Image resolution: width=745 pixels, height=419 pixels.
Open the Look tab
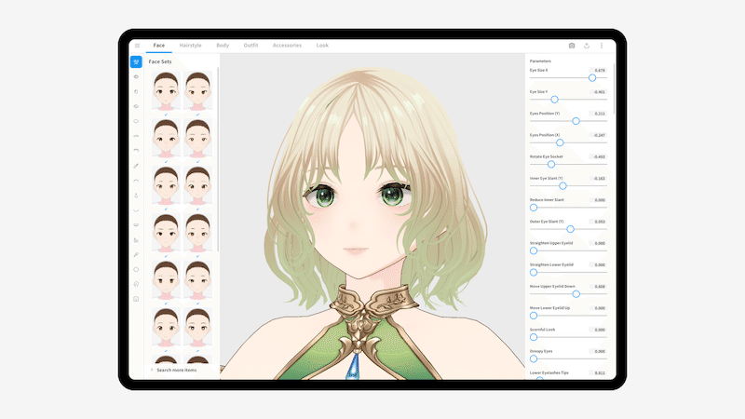pos(322,46)
